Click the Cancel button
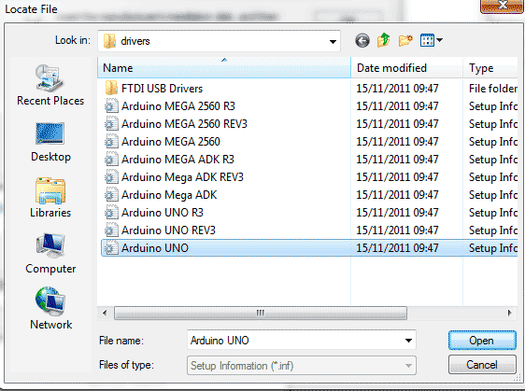Image resolution: width=525 pixels, height=391 pixels. coord(482,364)
